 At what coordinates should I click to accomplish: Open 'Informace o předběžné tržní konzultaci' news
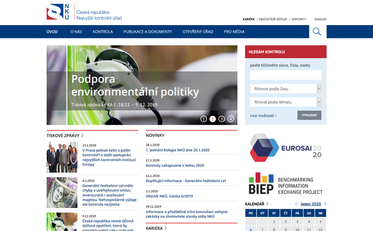(x=187, y=214)
